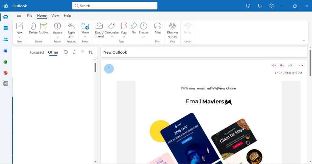
Task: Archive the selected email
Action: click(43, 28)
